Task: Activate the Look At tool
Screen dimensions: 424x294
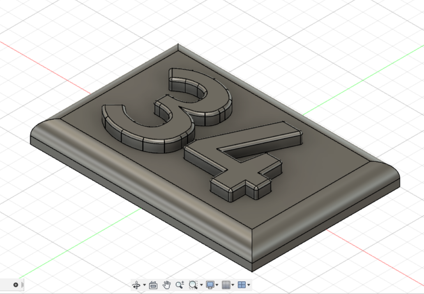Action: click(x=153, y=285)
